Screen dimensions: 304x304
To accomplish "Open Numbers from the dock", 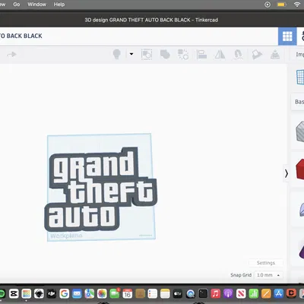I will coord(253,294).
